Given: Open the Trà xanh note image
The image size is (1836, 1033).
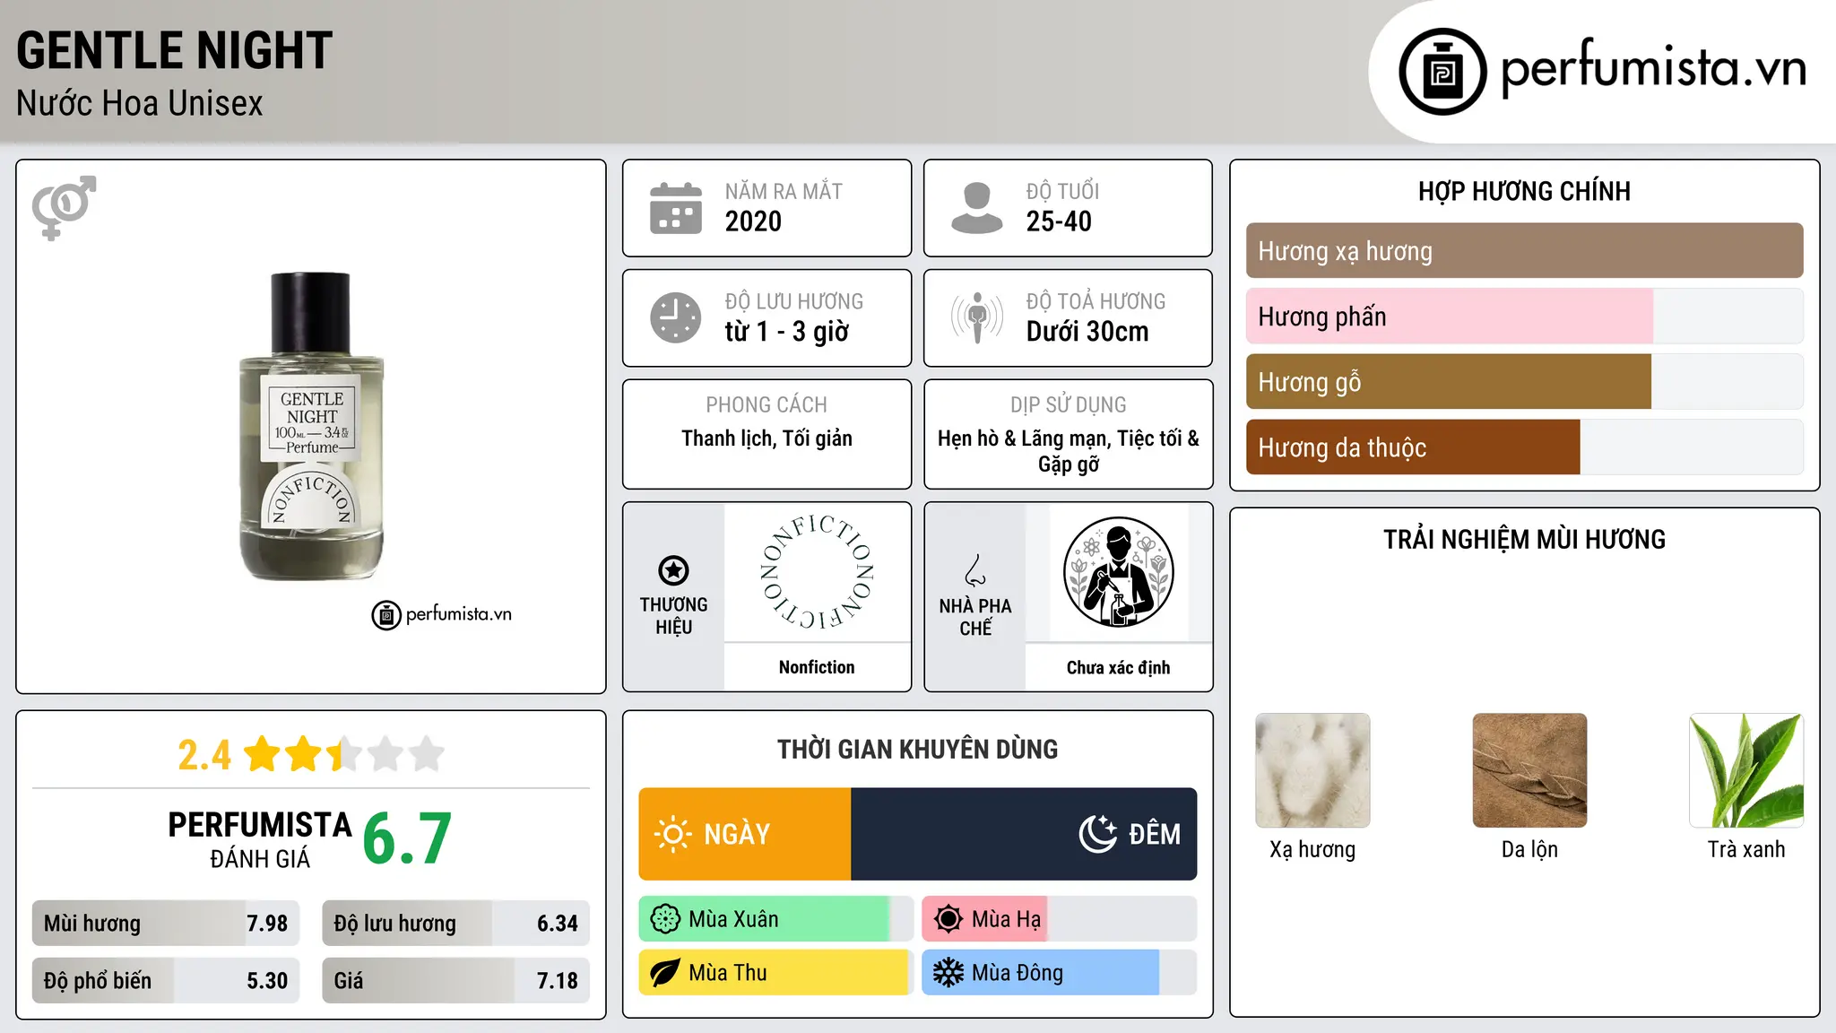Looking at the screenshot, I should (x=1746, y=770).
